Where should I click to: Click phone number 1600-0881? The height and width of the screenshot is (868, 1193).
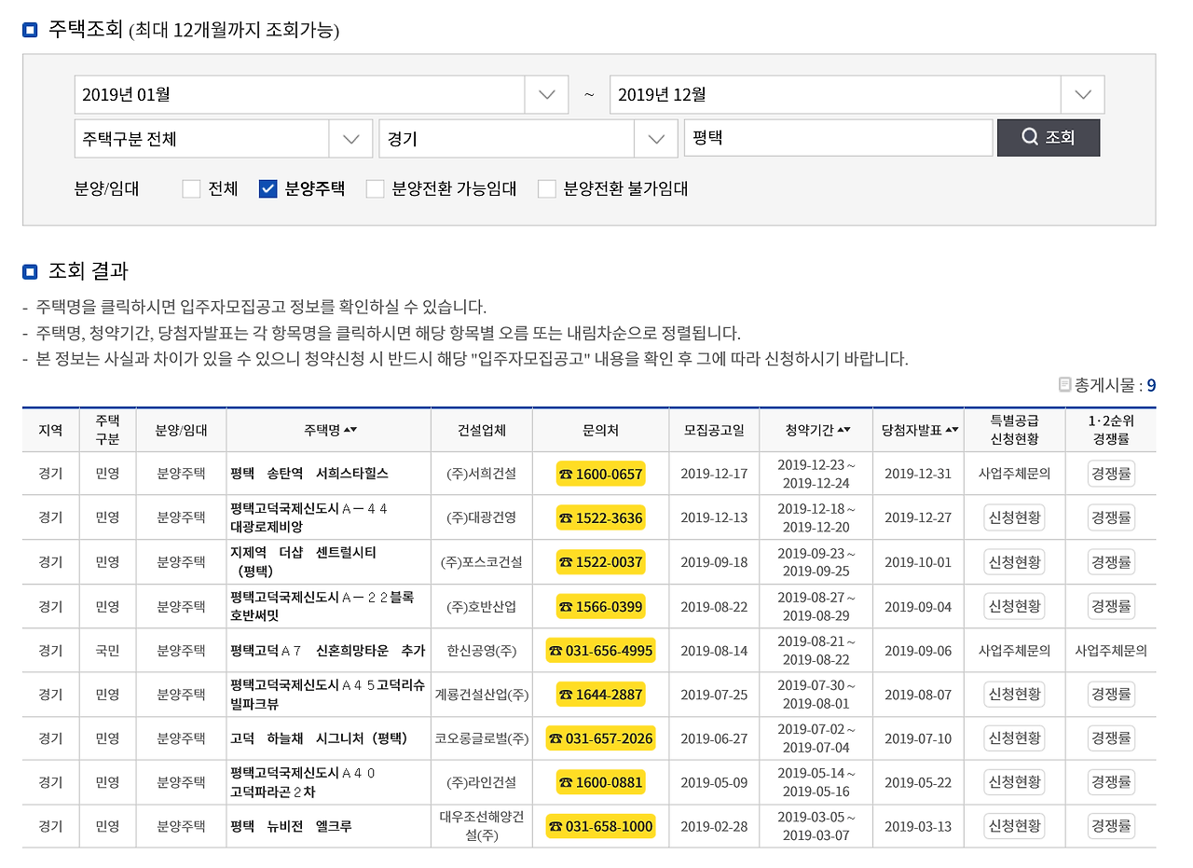(600, 783)
